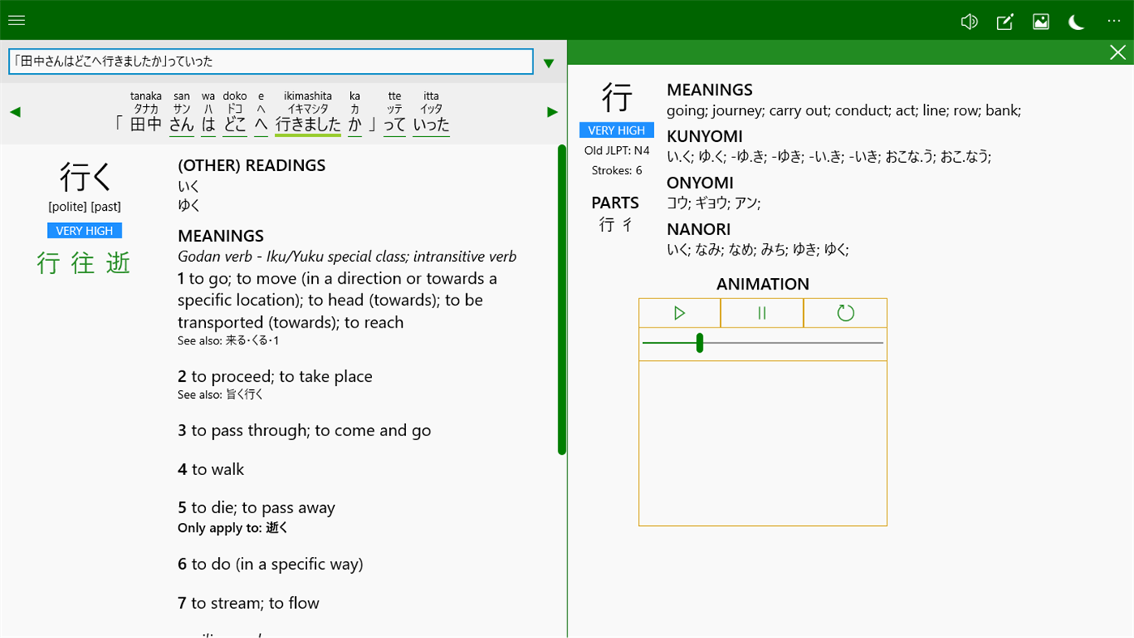1134x638 pixels.
Task: Go to previous word with the left arrow
Action: click(x=15, y=111)
